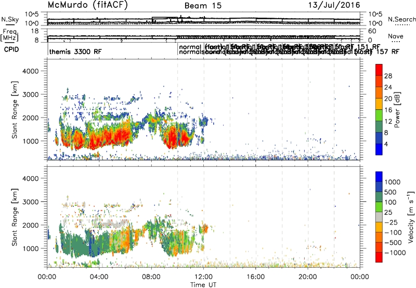
Task: Select the -25 label on Velocity colorbar
Action: 391,222
